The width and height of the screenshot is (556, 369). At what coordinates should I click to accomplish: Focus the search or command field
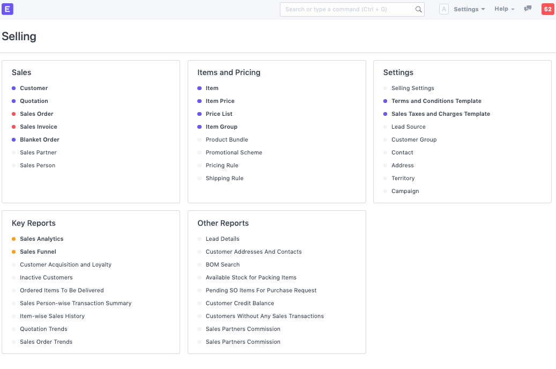[x=352, y=9]
